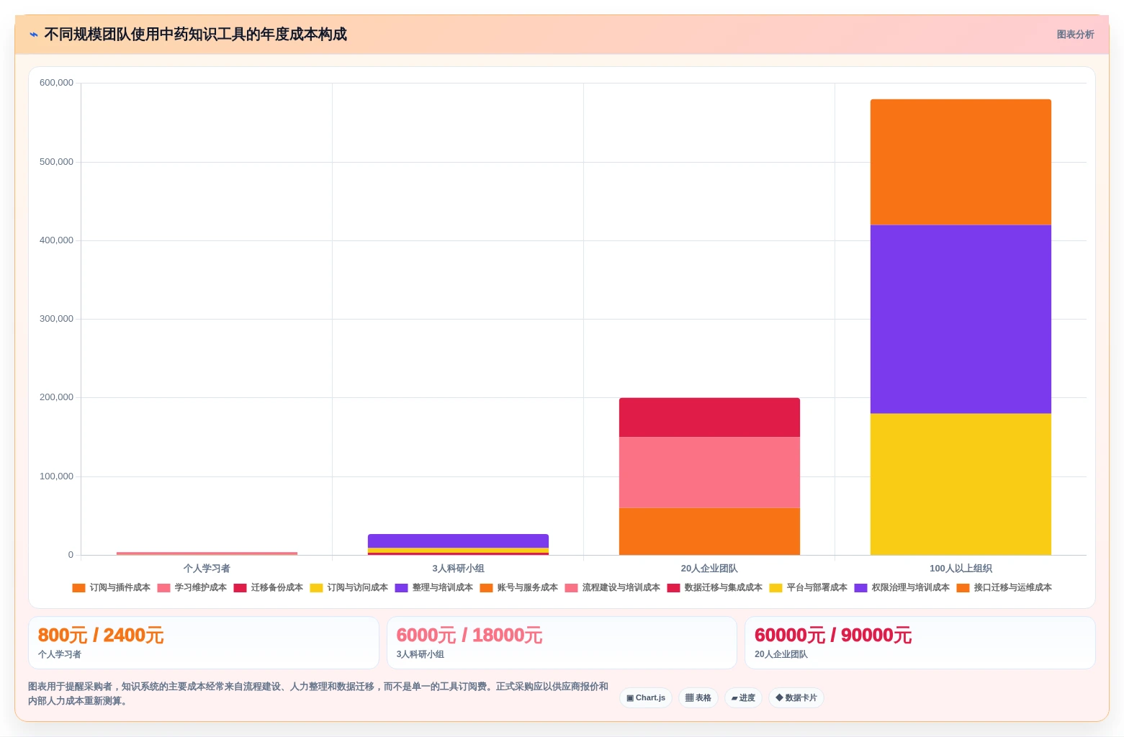Select the 60000元 / 90000元 stat card
The height and width of the screenshot is (737, 1124).
click(920, 643)
